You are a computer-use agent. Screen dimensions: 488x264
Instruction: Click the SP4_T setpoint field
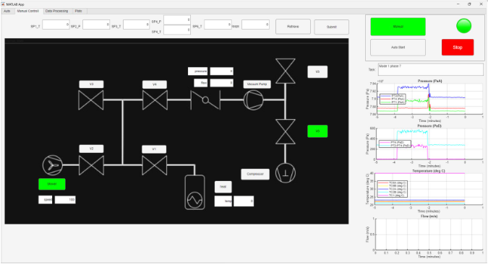click(x=177, y=30)
